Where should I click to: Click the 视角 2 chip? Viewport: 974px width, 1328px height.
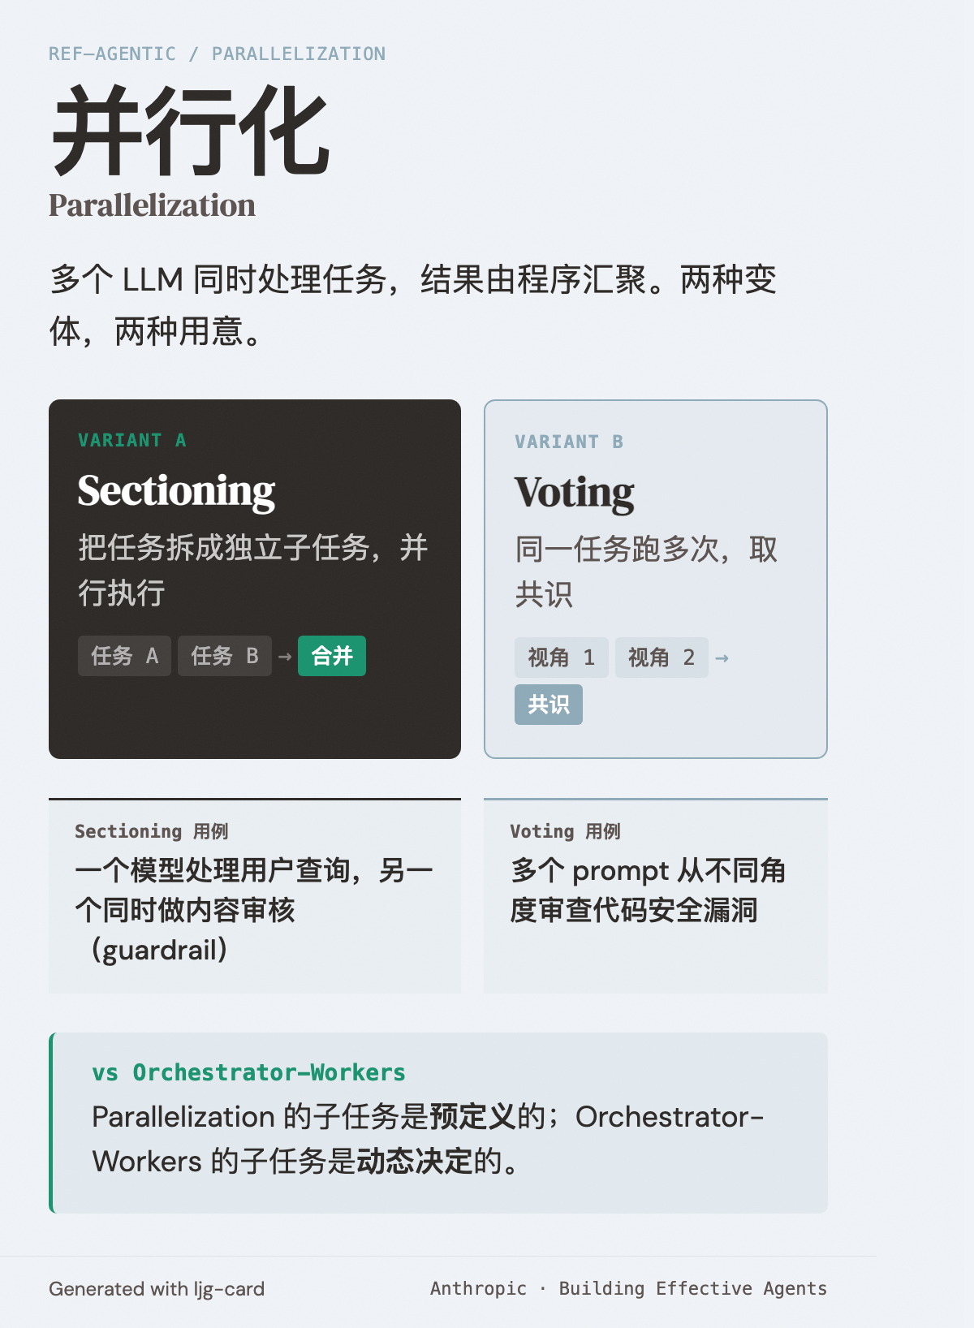661,658
